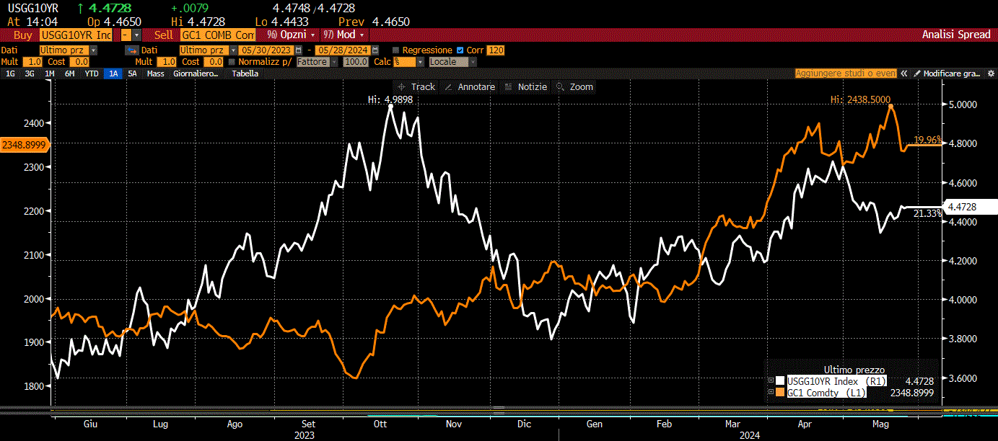998x441 pixels.
Task: Click the Buy USGG10YR security field
Action: pos(76,35)
